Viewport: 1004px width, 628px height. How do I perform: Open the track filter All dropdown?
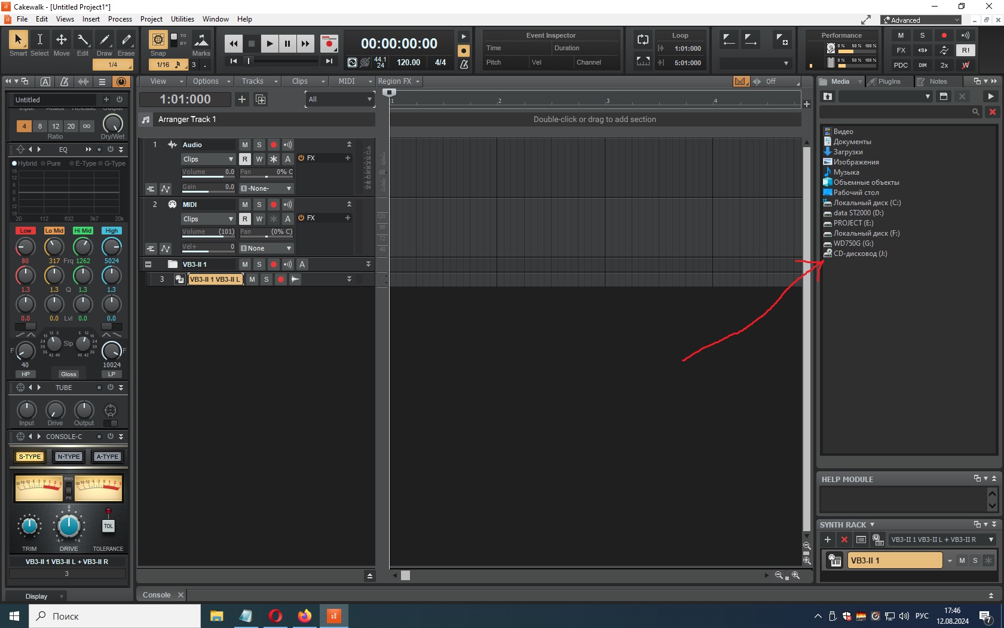click(x=339, y=99)
